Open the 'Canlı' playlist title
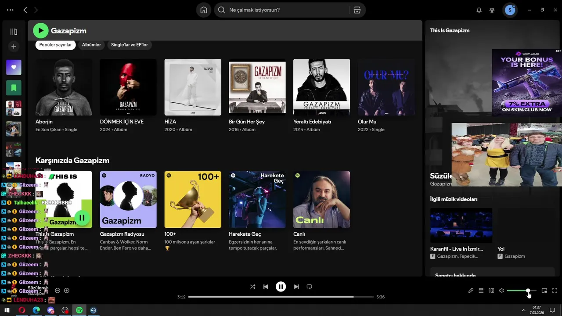Viewport: 562px width, 316px height. pos(299,234)
